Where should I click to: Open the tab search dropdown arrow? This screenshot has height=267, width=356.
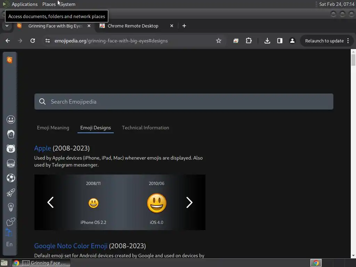pyautogui.click(x=7, y=26)
